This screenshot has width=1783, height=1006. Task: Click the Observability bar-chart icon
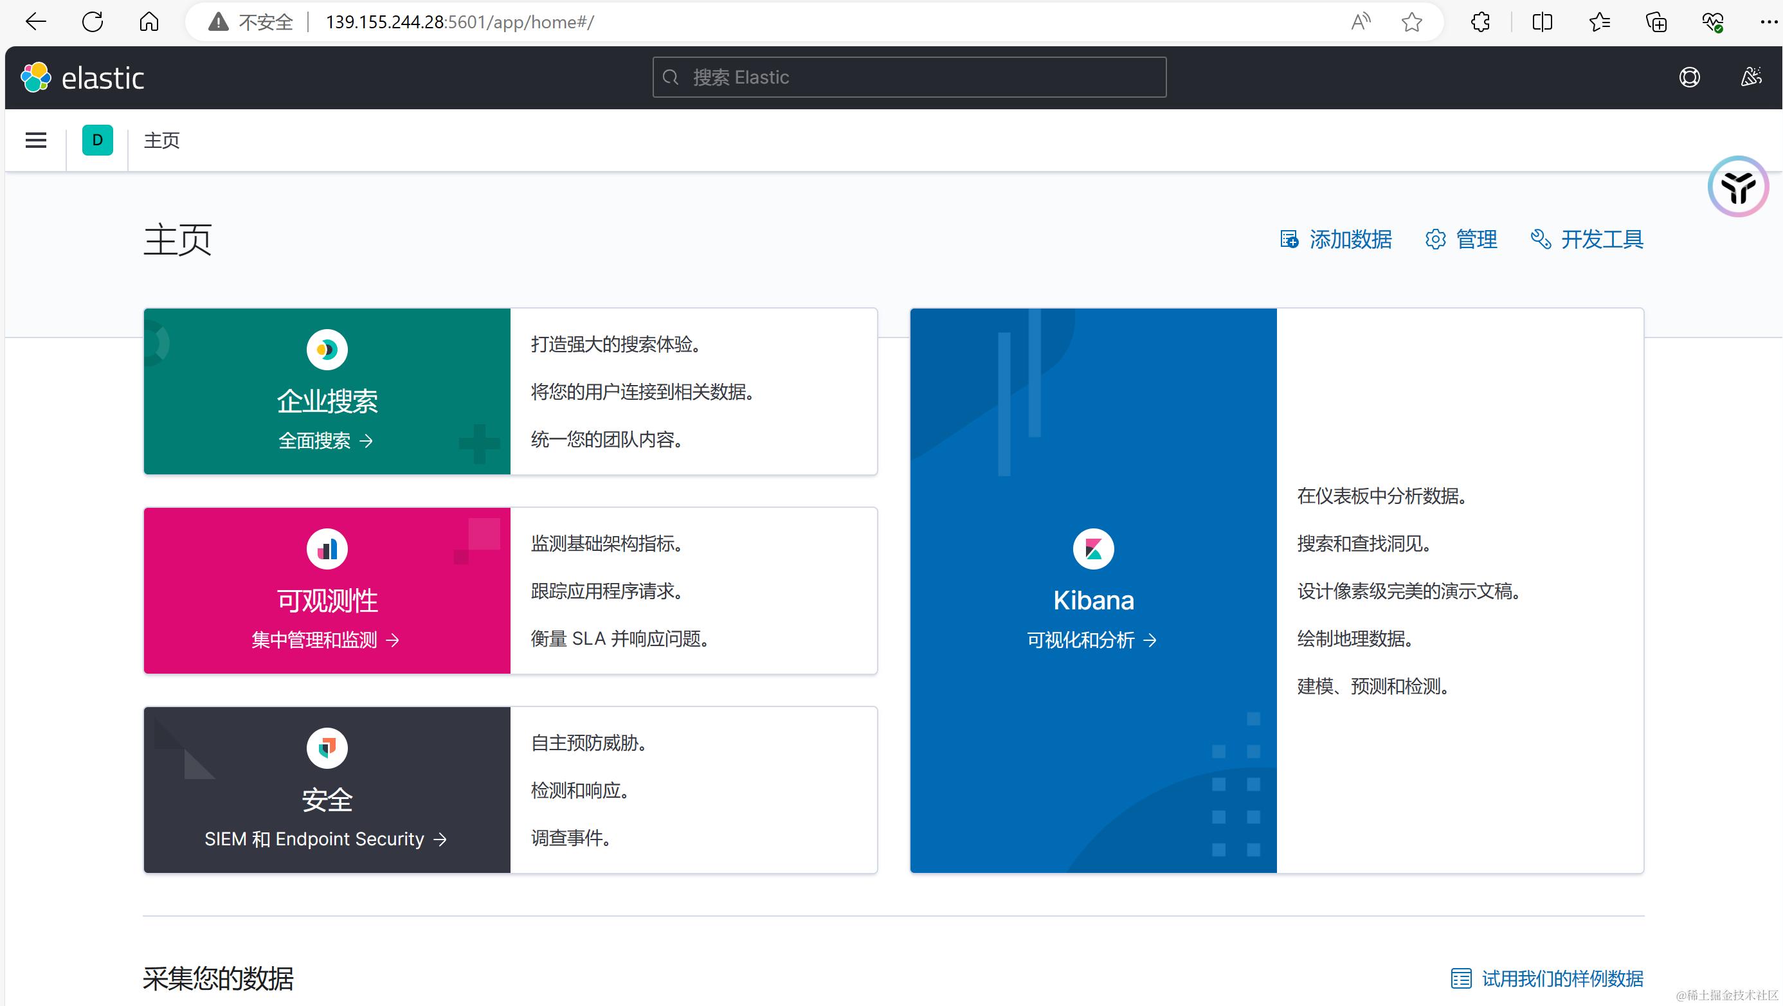327,550
